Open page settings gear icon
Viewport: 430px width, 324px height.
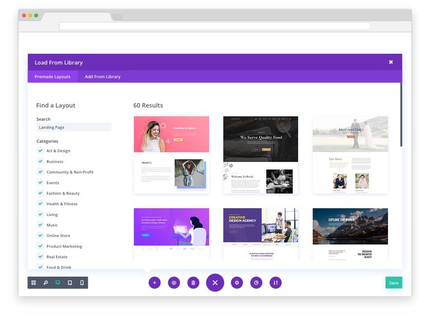pos(237,282)
